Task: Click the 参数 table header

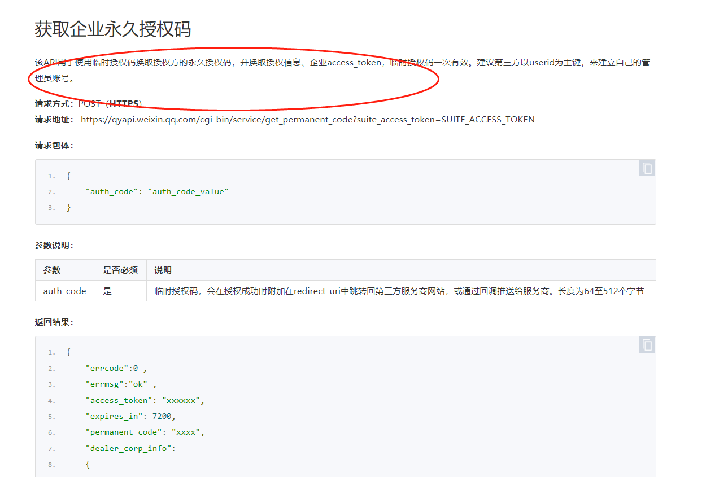Action: tap(65, 270)
